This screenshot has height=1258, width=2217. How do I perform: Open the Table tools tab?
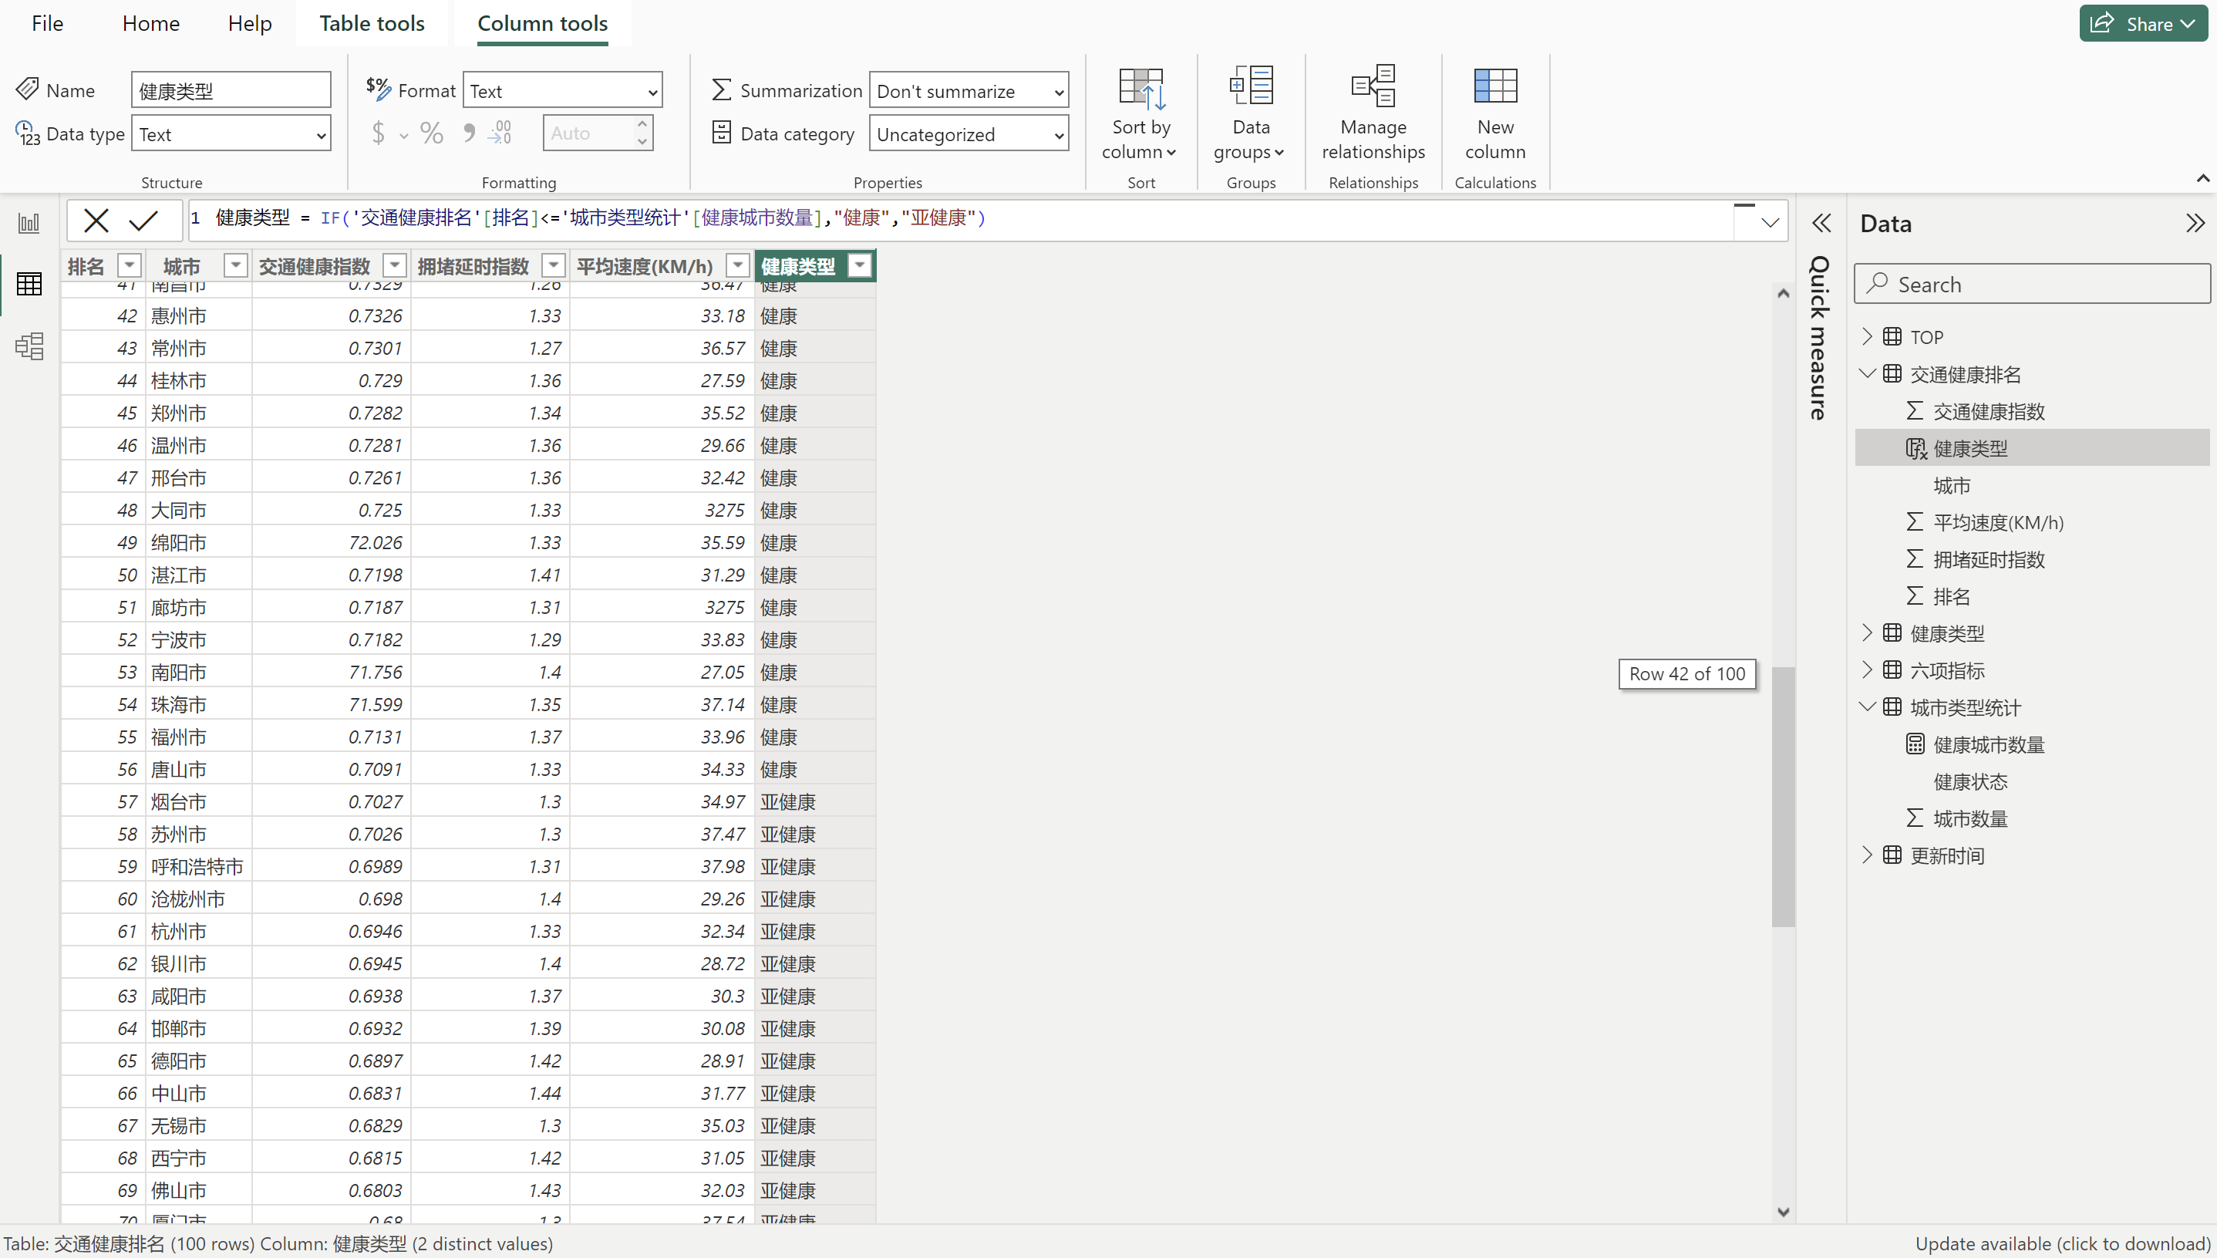[372, 23]
